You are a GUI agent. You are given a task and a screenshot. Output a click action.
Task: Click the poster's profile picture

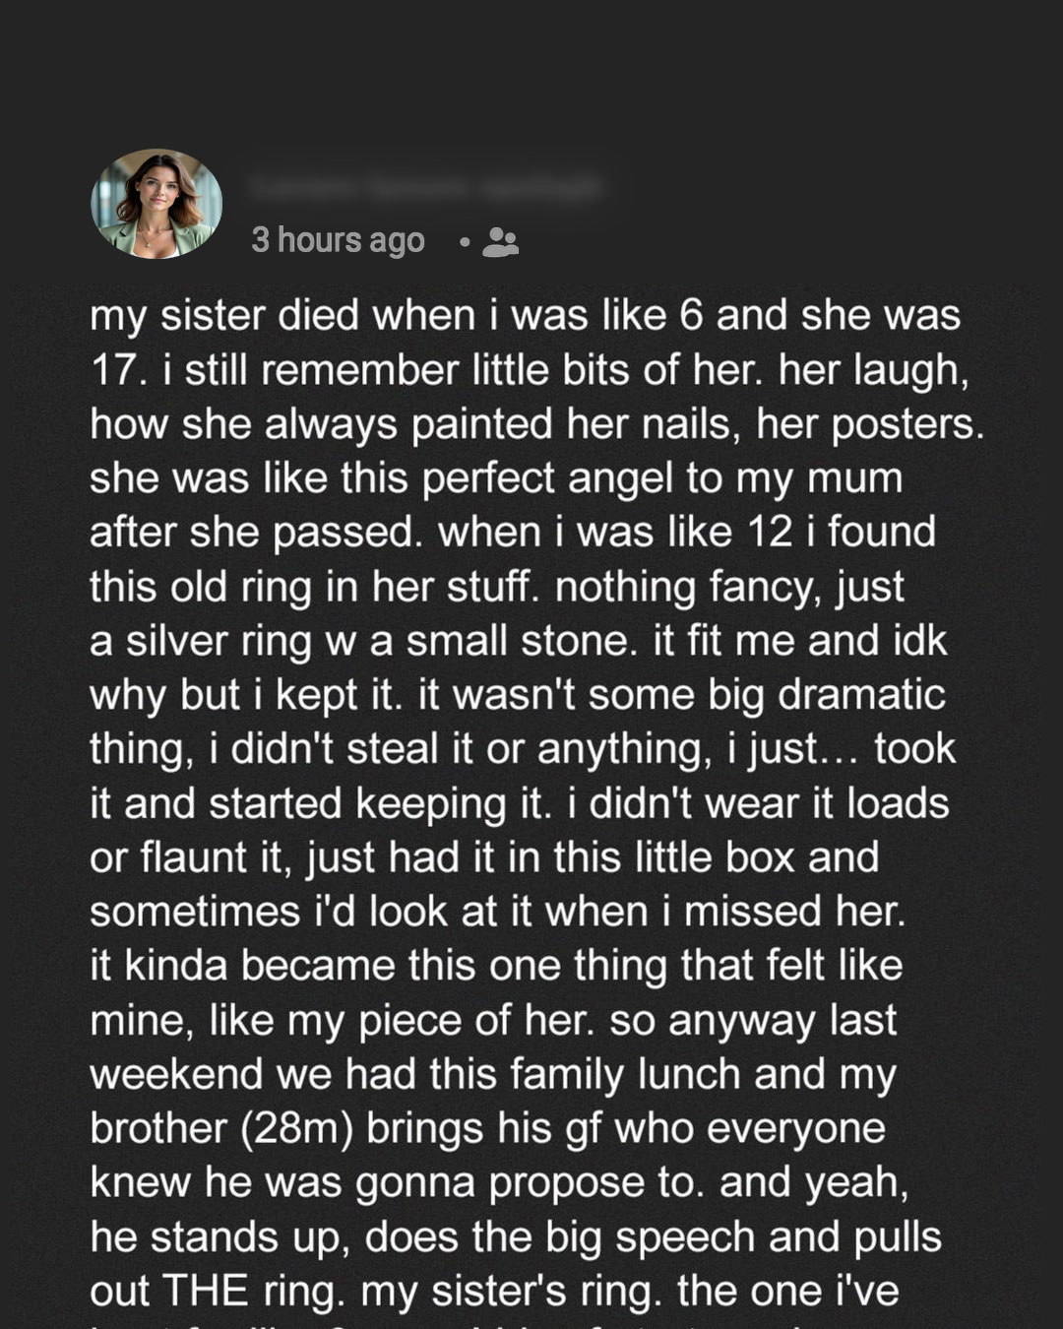(x=156, y=204)
